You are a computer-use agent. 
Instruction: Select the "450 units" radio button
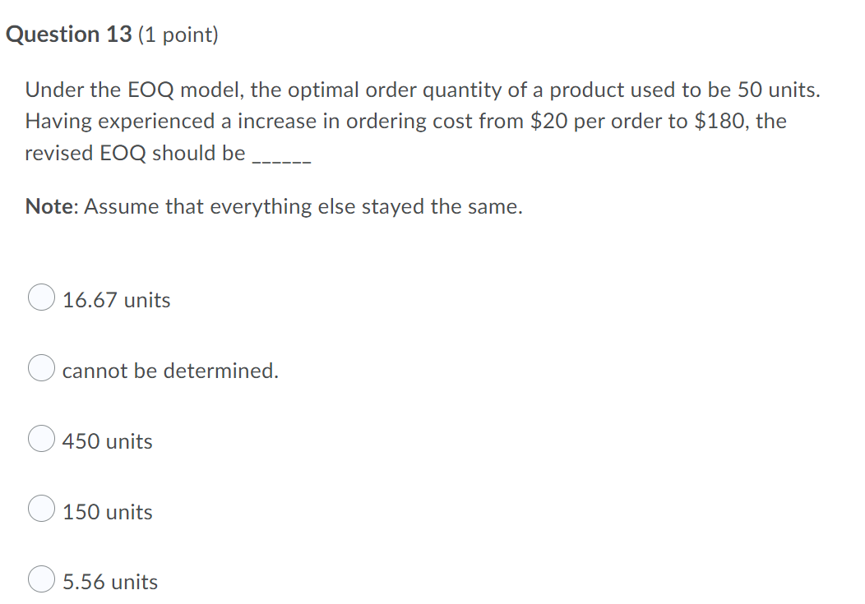click(41, 439)
